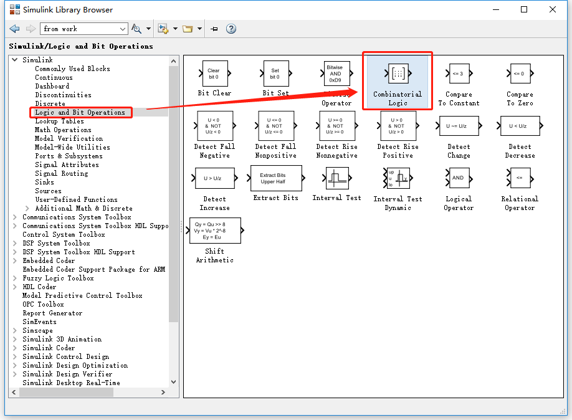
Task: Select Lookup Tables library
Action: point(59,121)
